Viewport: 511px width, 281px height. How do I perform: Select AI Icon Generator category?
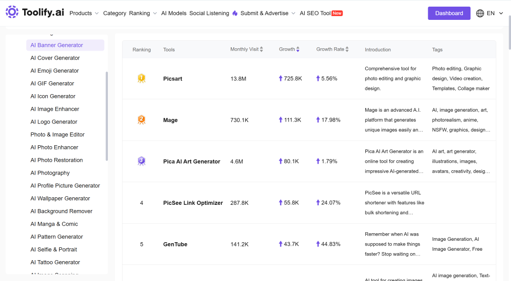click(53, 96)
